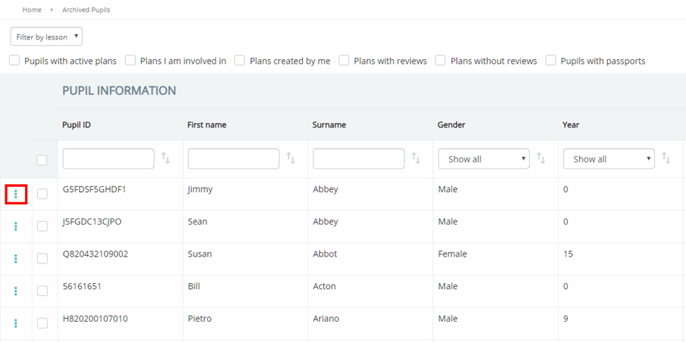Enable the Plans I am involved in filter
This screenshot has height=343, width=686.
point(131,61)
